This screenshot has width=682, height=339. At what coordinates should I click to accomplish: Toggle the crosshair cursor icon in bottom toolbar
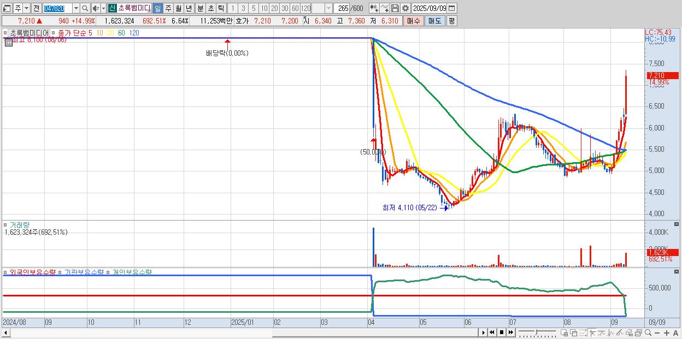(592, 332)
